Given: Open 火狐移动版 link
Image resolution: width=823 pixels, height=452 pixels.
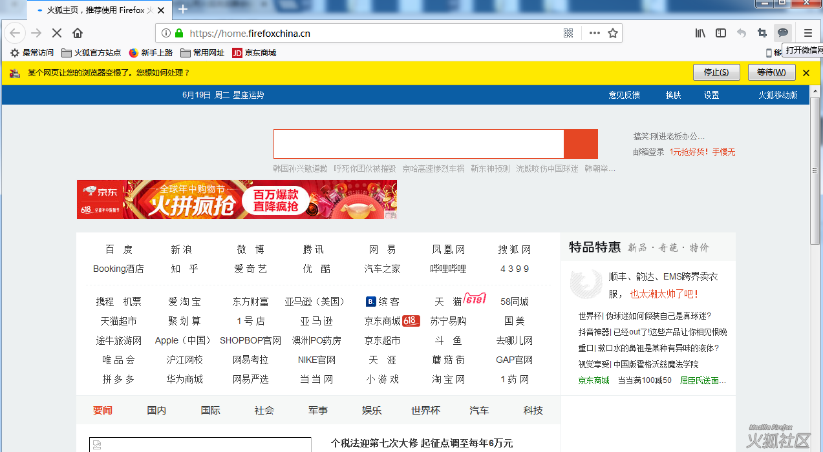Looking at the screenshot, I should tap(778, 95).
